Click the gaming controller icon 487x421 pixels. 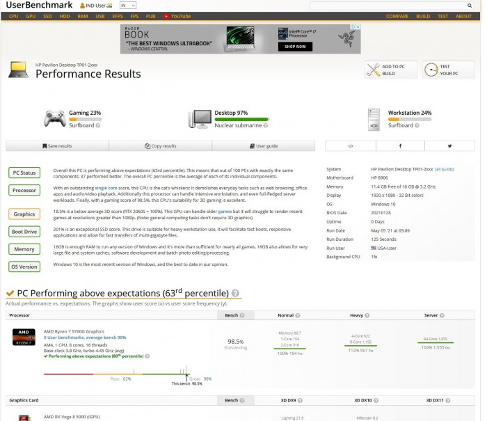tap(55, 118)
